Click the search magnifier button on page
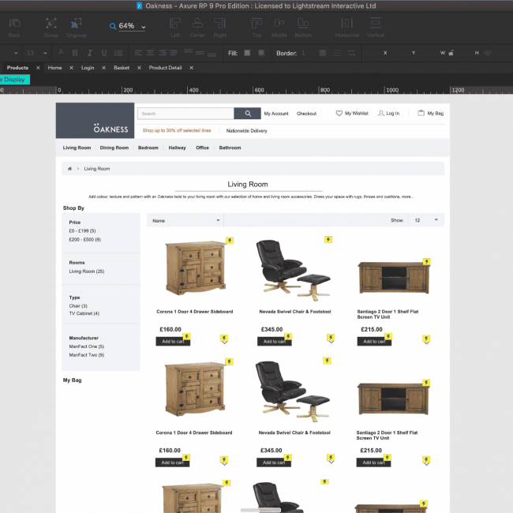 point(248,114)
